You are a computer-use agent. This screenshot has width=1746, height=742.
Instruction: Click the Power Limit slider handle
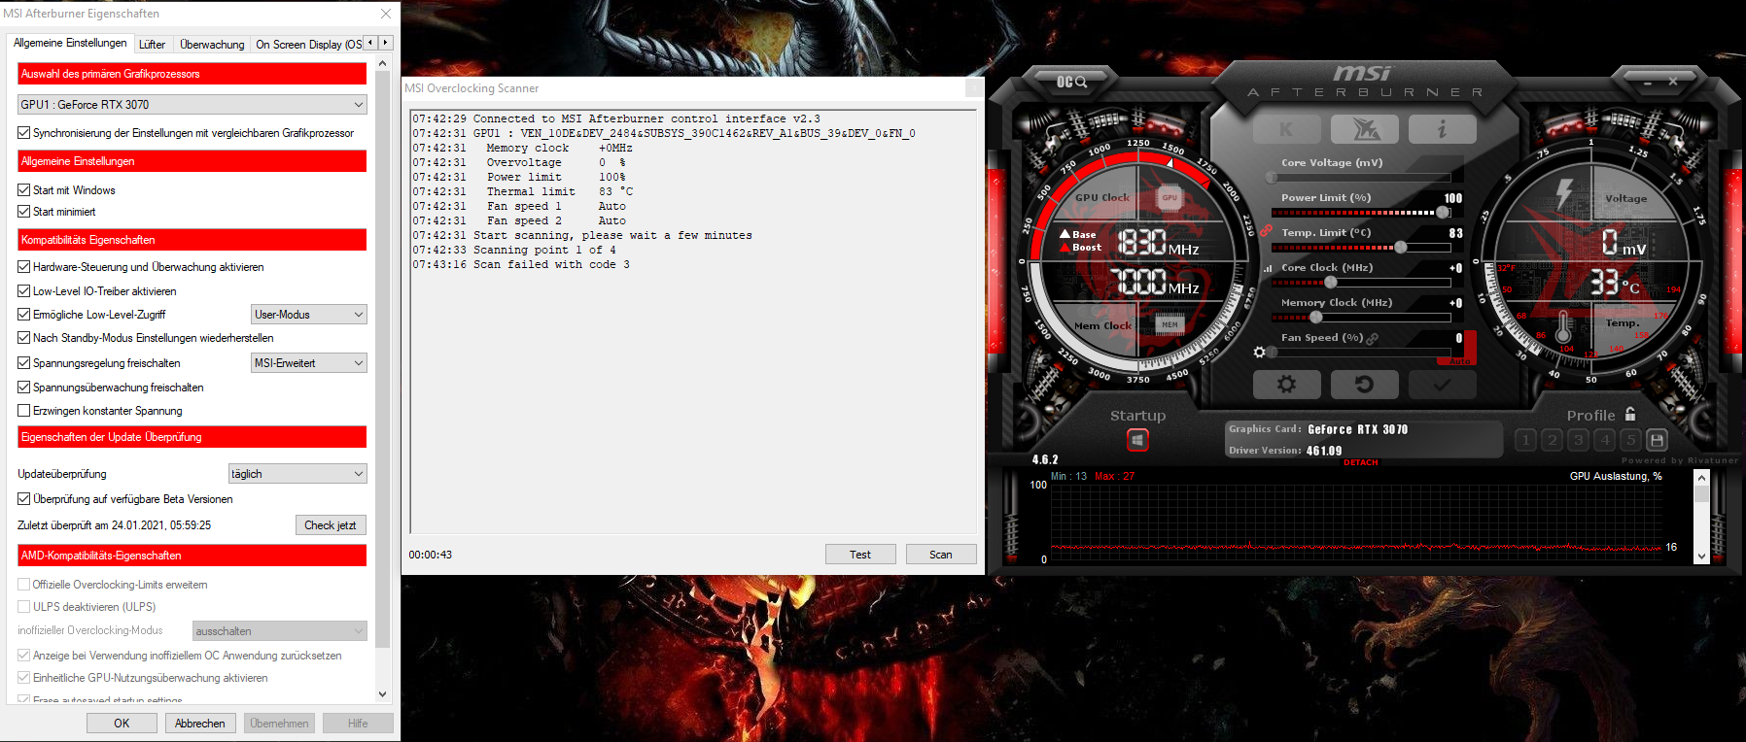pos(1443,213)
